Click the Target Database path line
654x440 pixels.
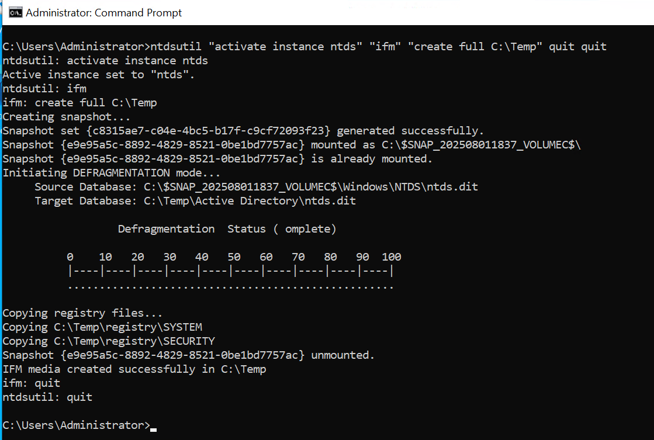pos(195,201)
